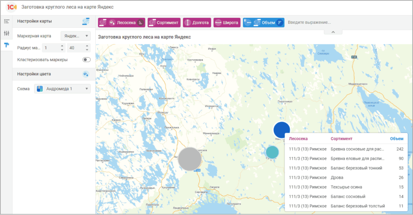Click sort icon on Объем chip
The image size is (413, 215).
280,23
